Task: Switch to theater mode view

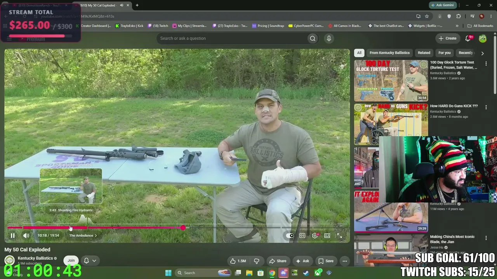Action: tap(327, 236)
